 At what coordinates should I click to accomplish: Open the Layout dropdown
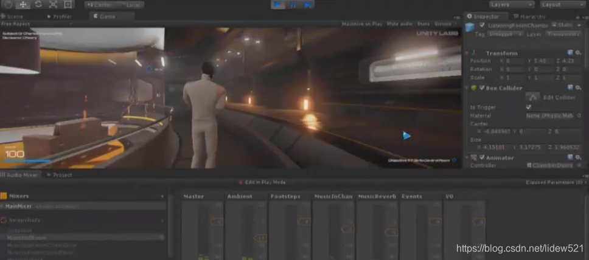point(564,5)
